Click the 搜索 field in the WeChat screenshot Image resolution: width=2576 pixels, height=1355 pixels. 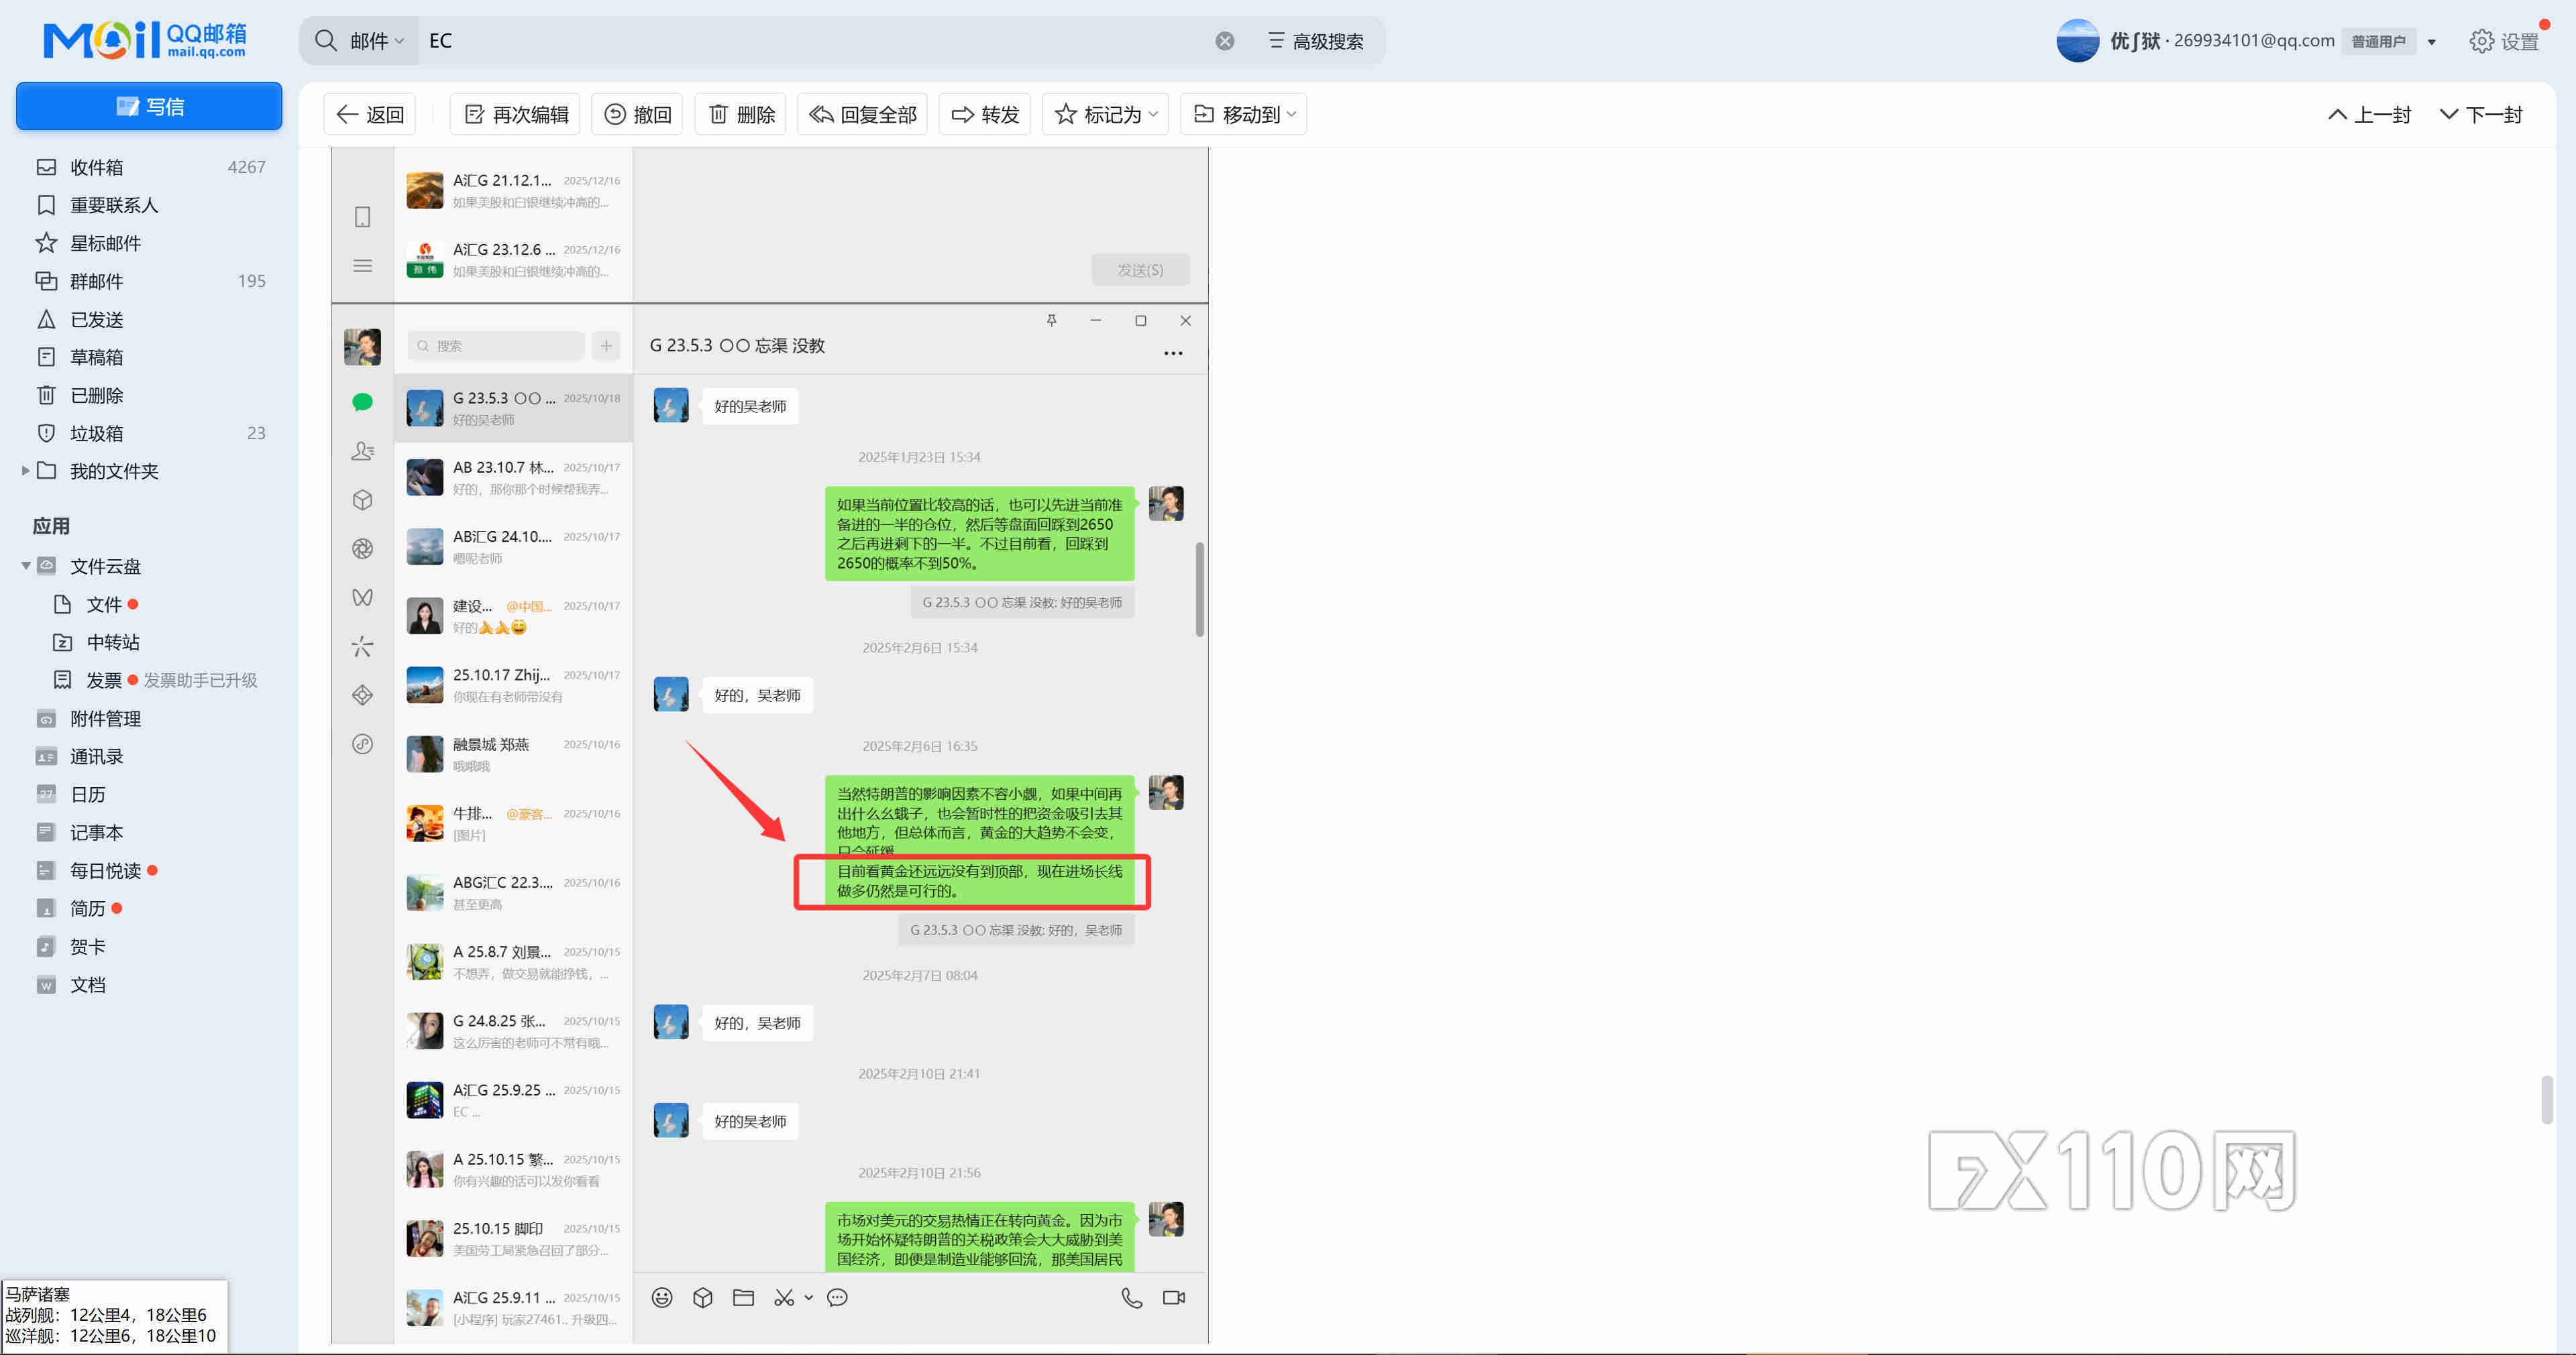pyautogui.click(x=496, y=346)
